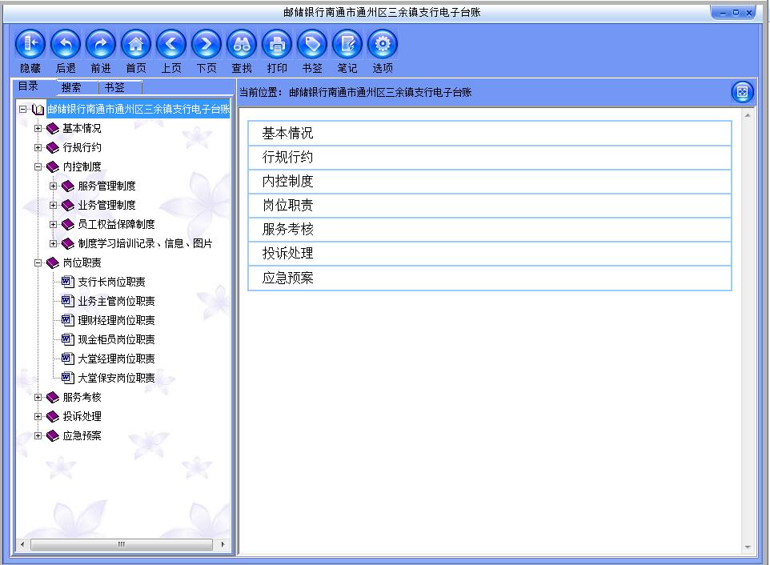This screenshot has width=770, height=565.
Task: Open 查找 with the binoculars icon
Action: [x=242, y=44]
